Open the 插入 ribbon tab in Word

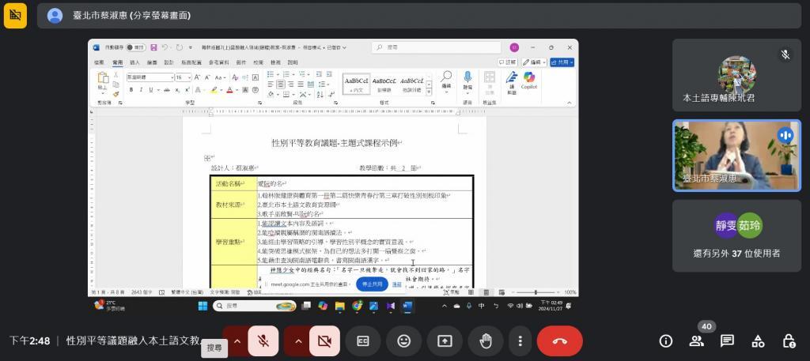(x=134, y=62)
